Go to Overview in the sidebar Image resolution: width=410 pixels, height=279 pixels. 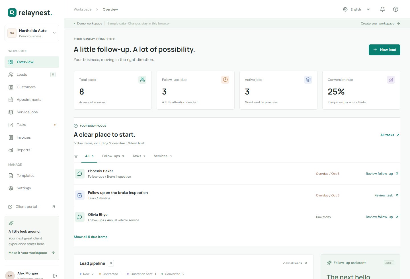point(32,62)
